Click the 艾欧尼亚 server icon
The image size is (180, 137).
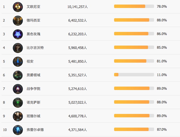18,7
